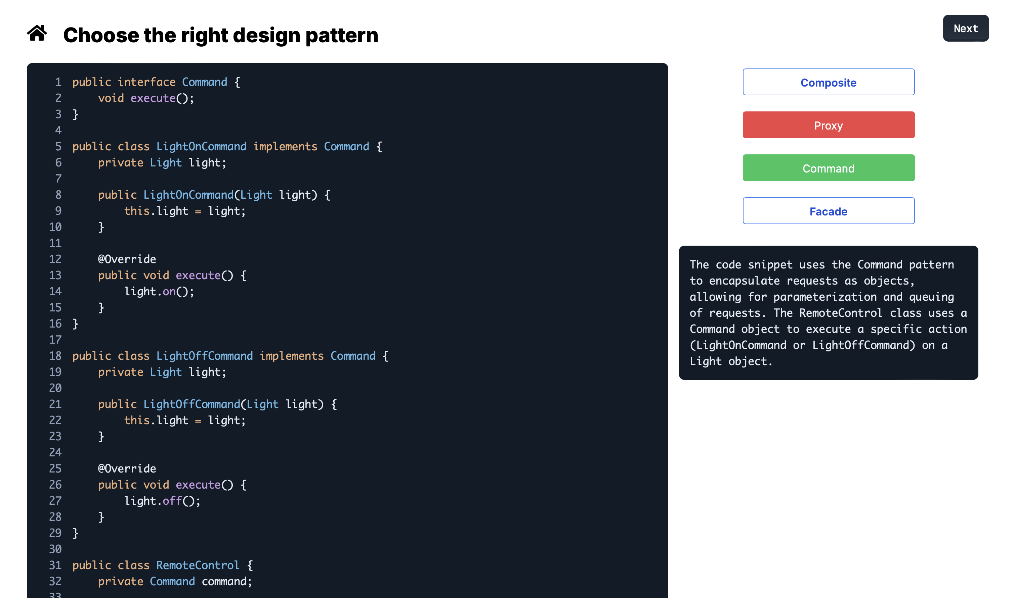
Task: Click 'private Command command;' line
Action: [175, 581]
